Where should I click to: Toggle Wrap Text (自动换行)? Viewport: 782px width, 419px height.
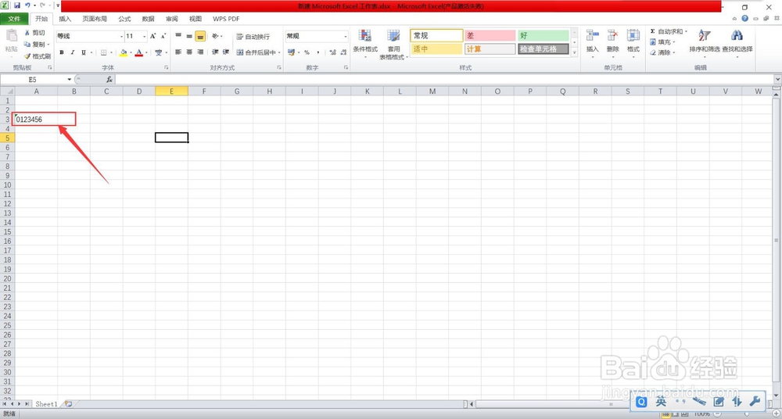pos(253,37)
